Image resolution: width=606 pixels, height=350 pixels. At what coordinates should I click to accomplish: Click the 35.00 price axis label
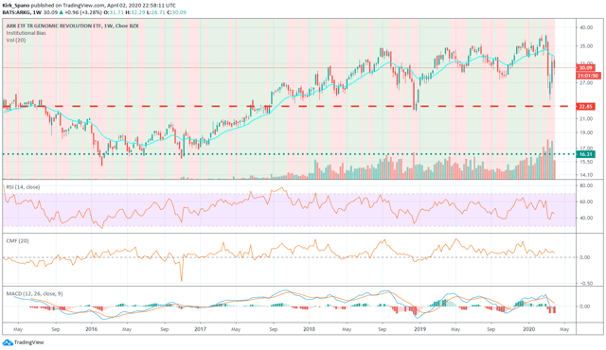tap(586, 46)
